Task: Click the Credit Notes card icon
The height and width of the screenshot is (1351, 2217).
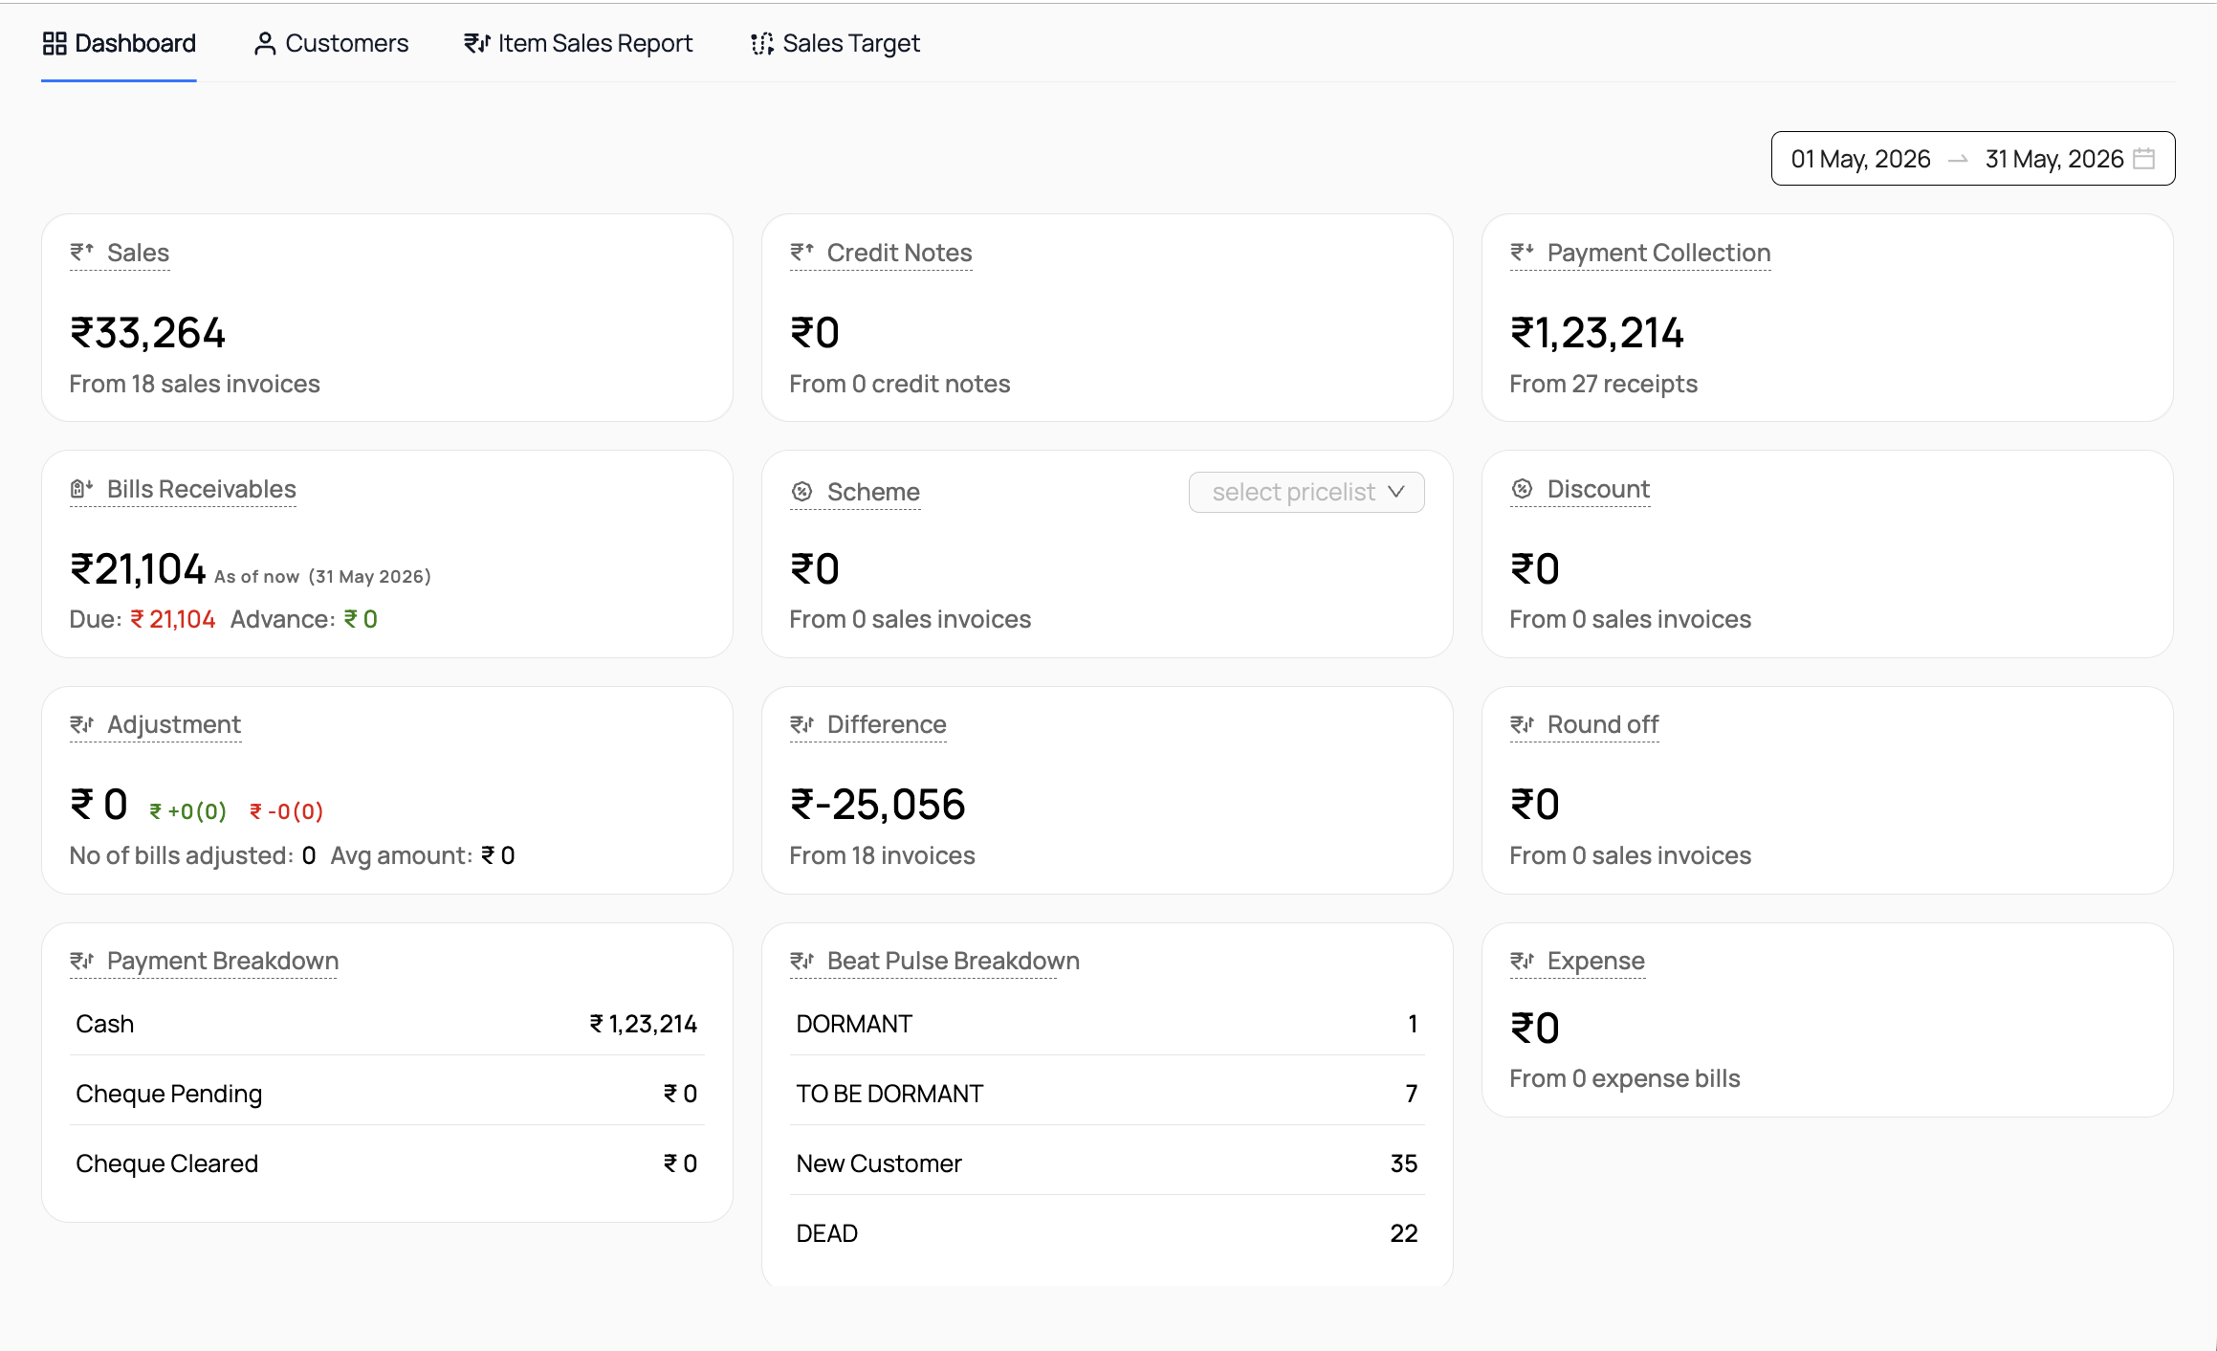Action: [x=801, y=252]
